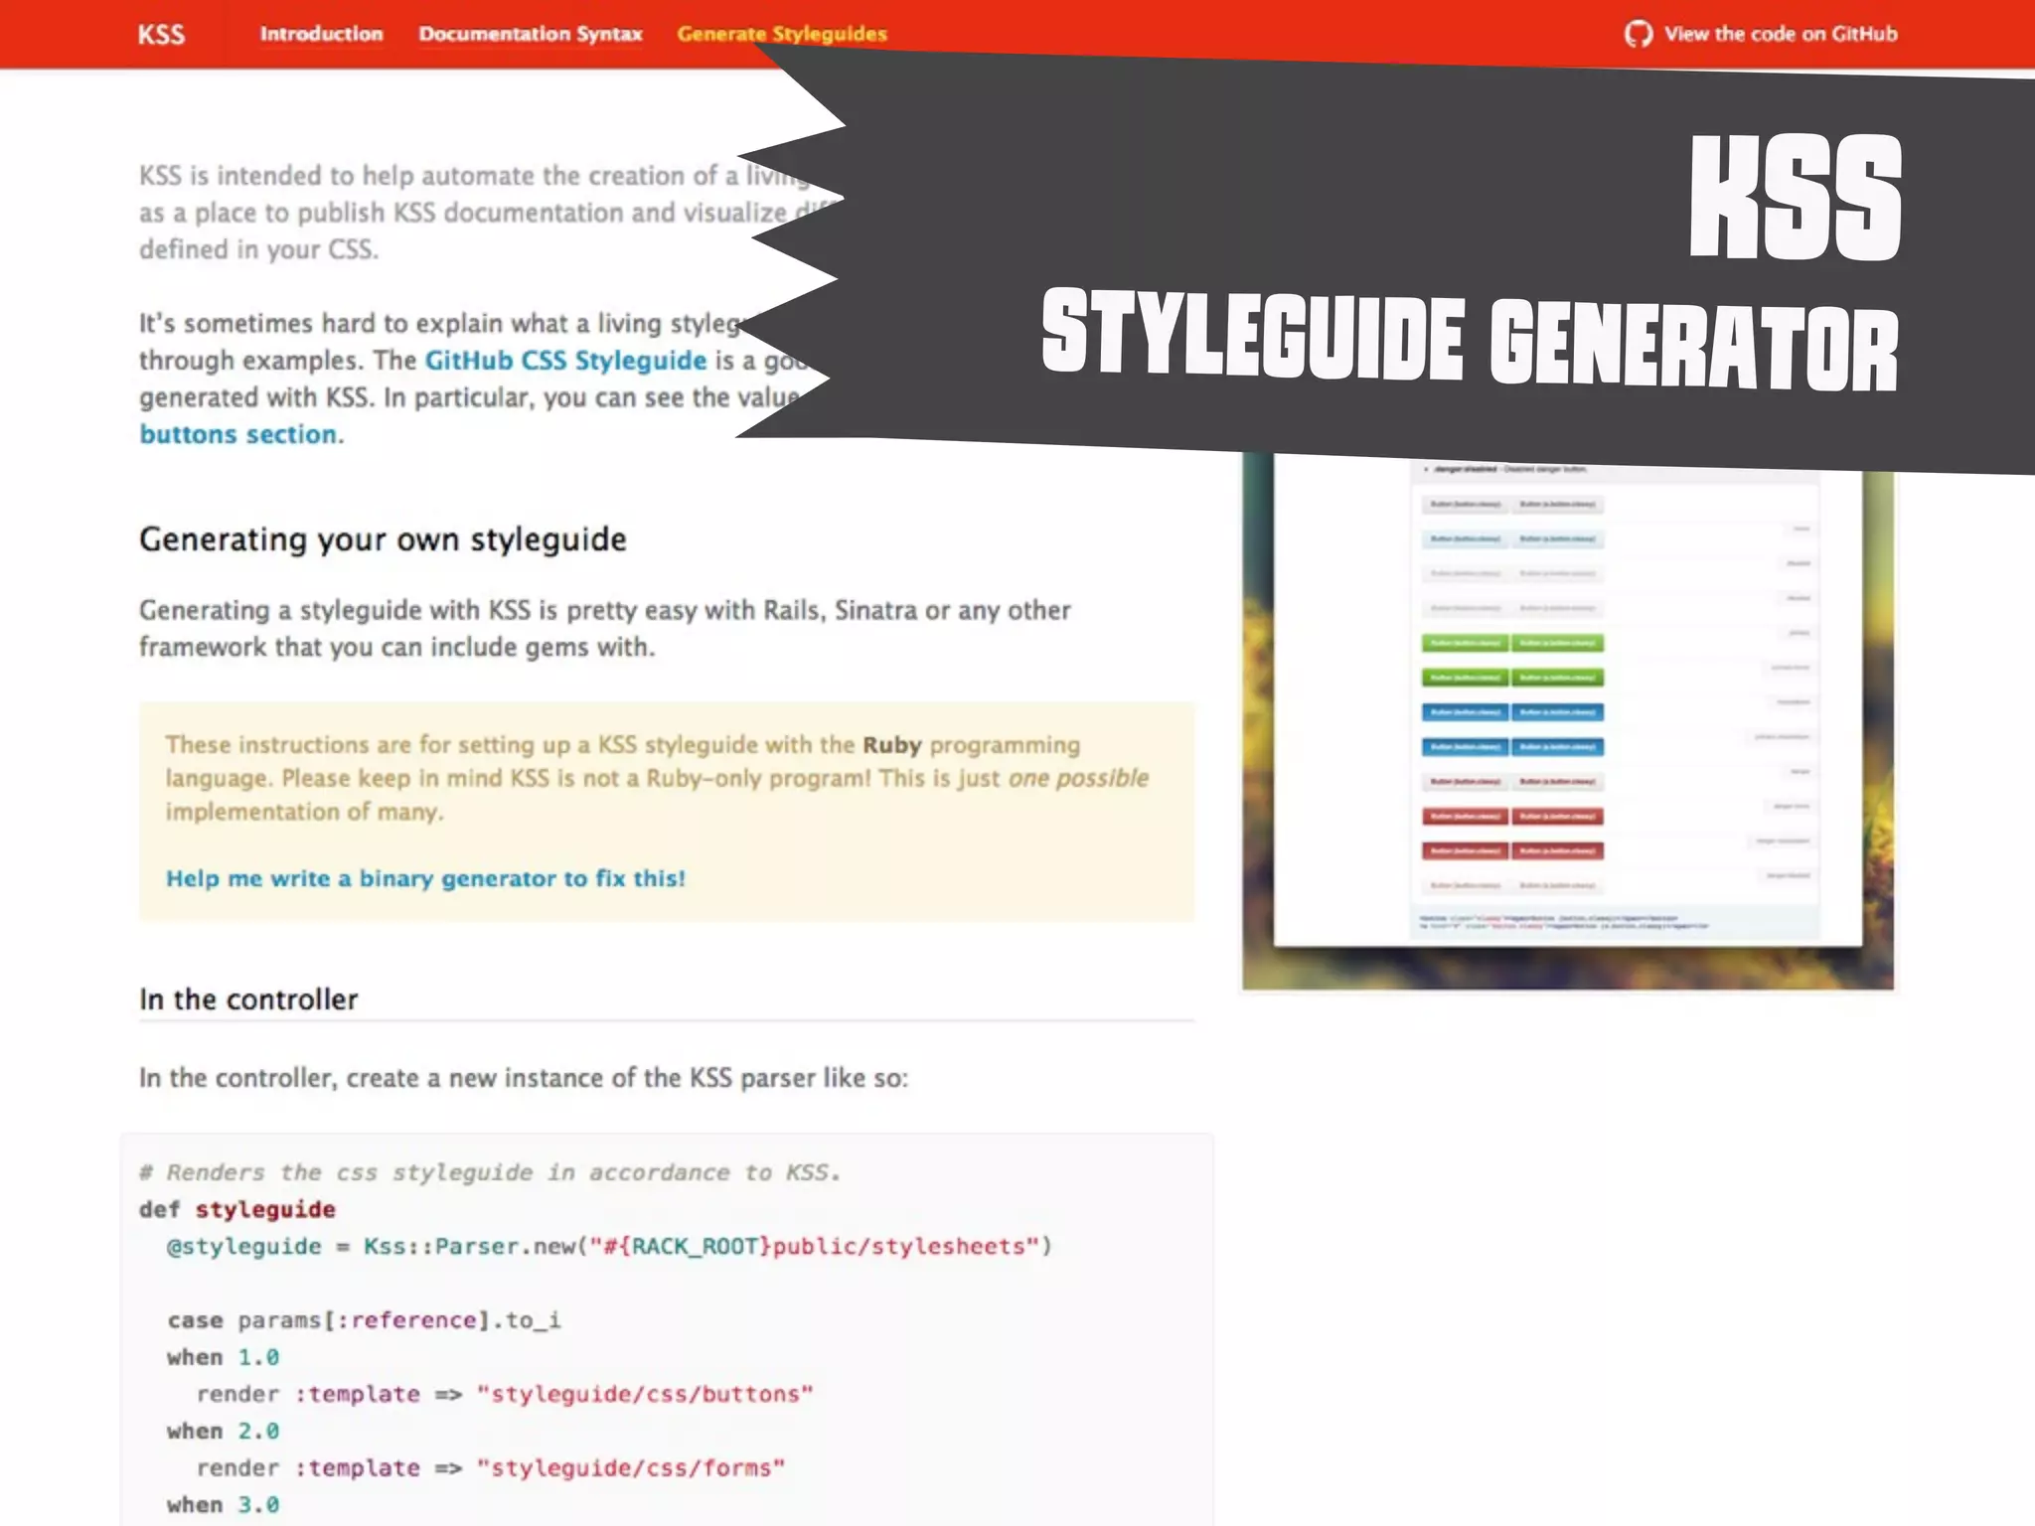This screenshot has width=2035, height=1526.
Task: Click the Renders the css styleguide comment
Action: (491, 1172)
